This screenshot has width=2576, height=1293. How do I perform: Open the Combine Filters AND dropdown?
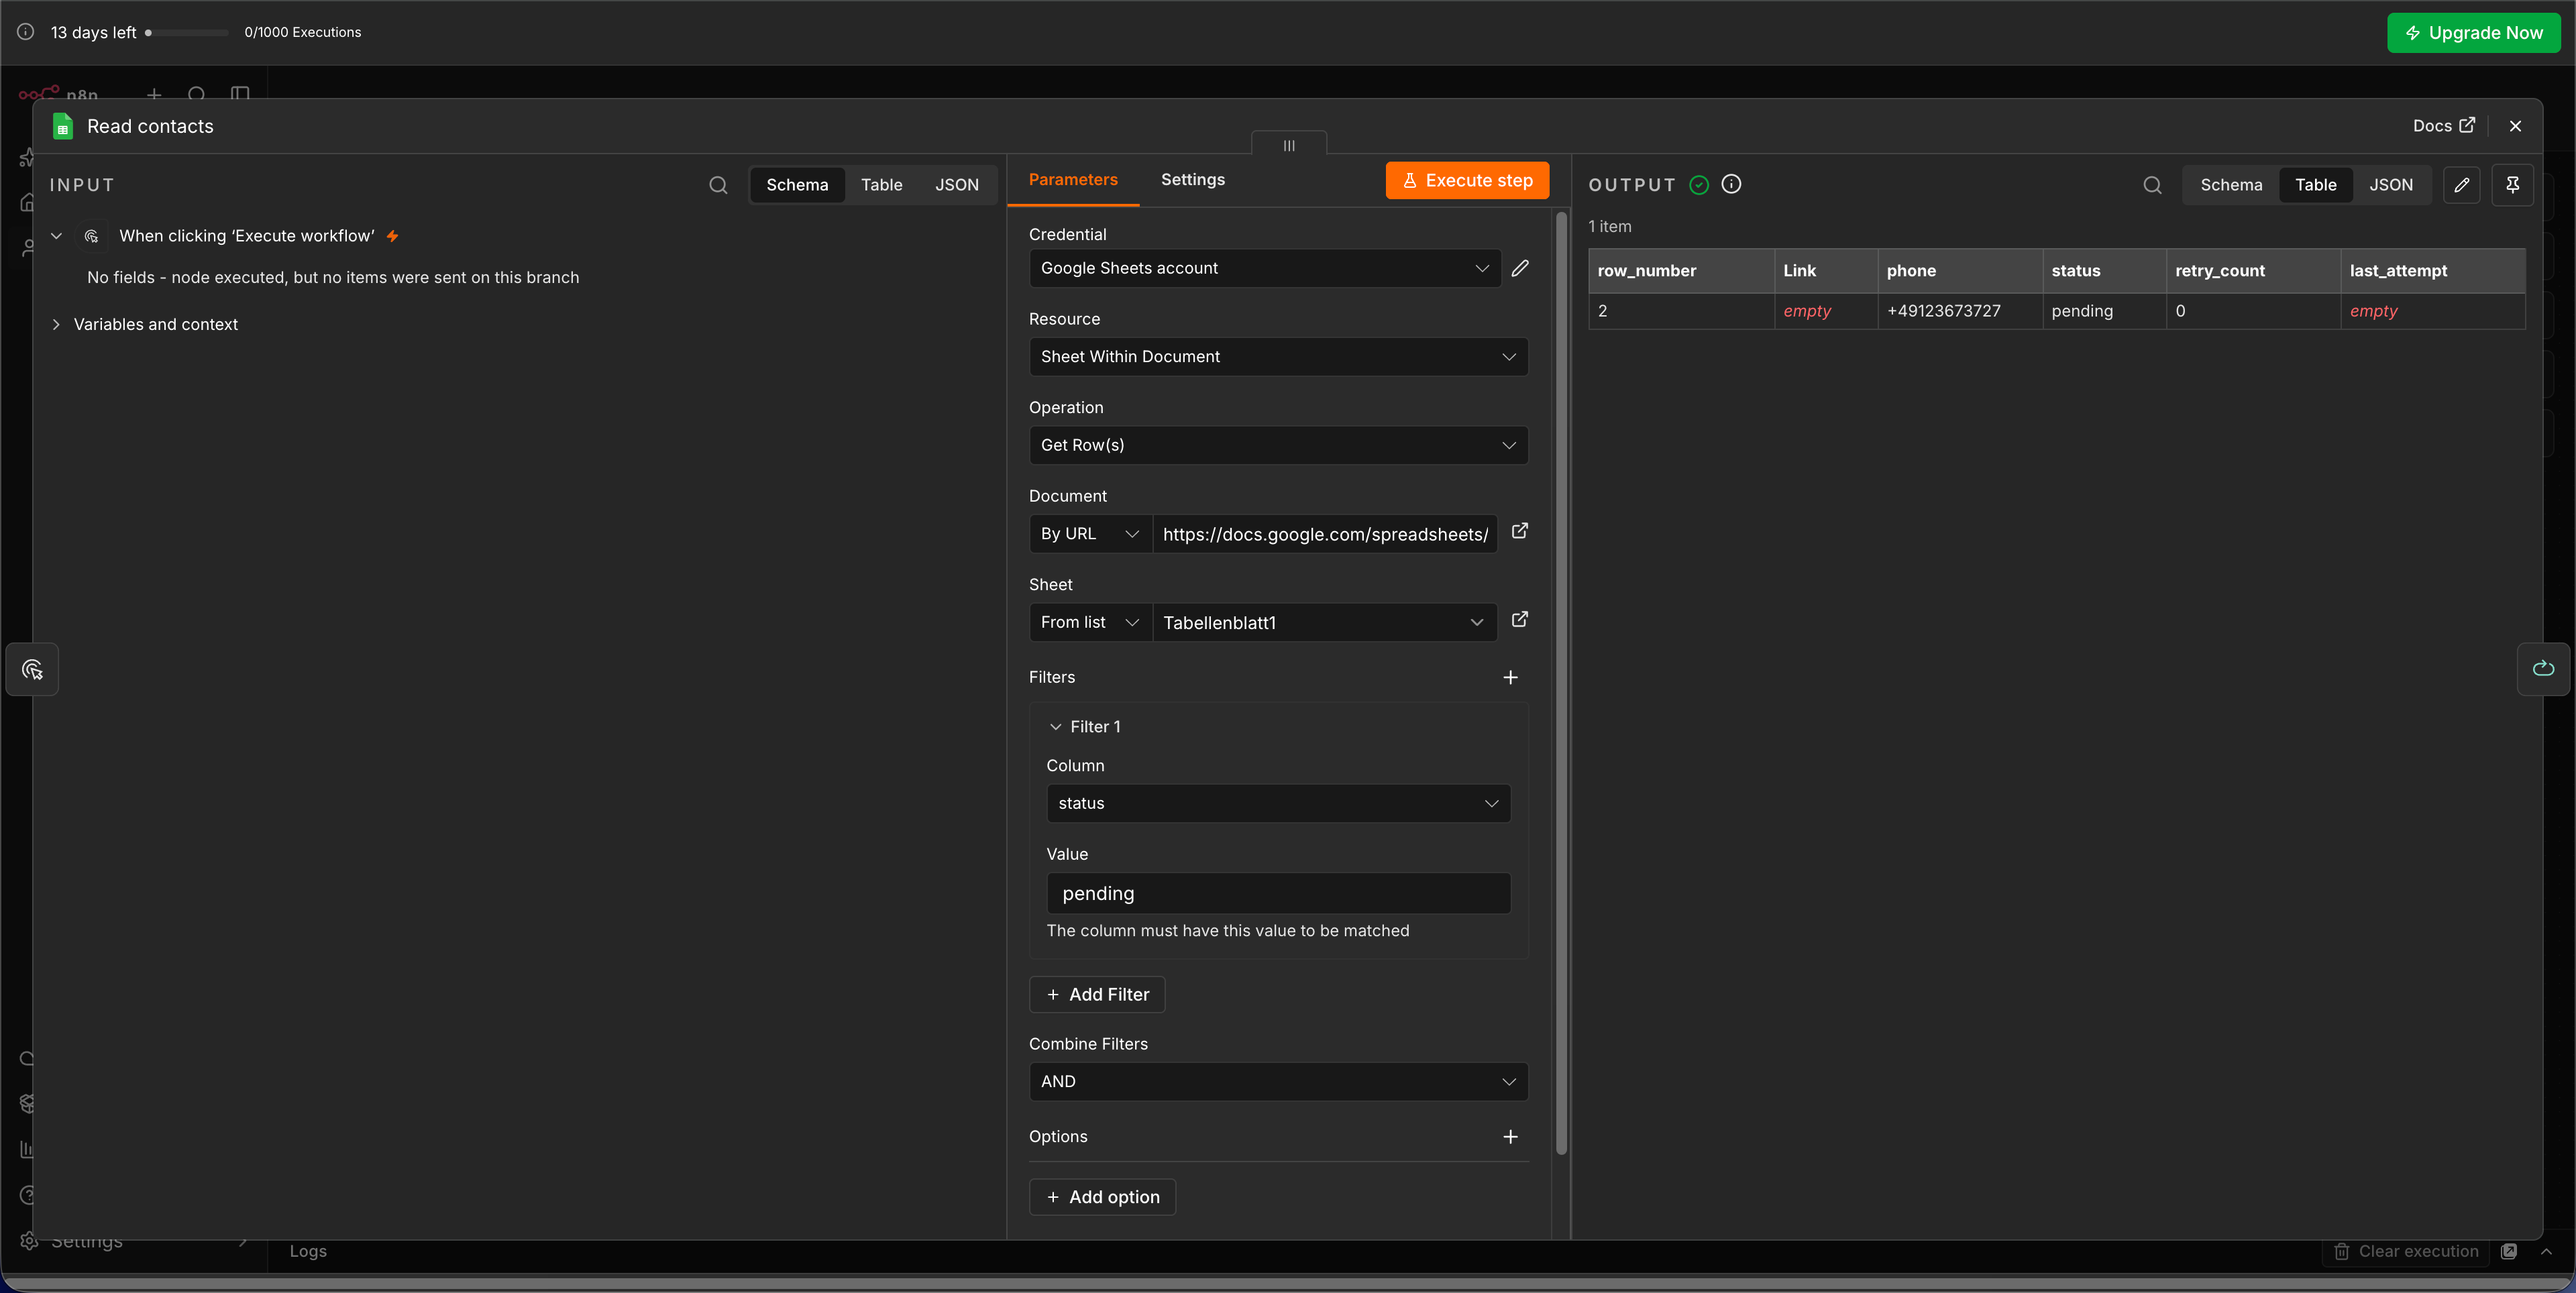(1278, 1081)
